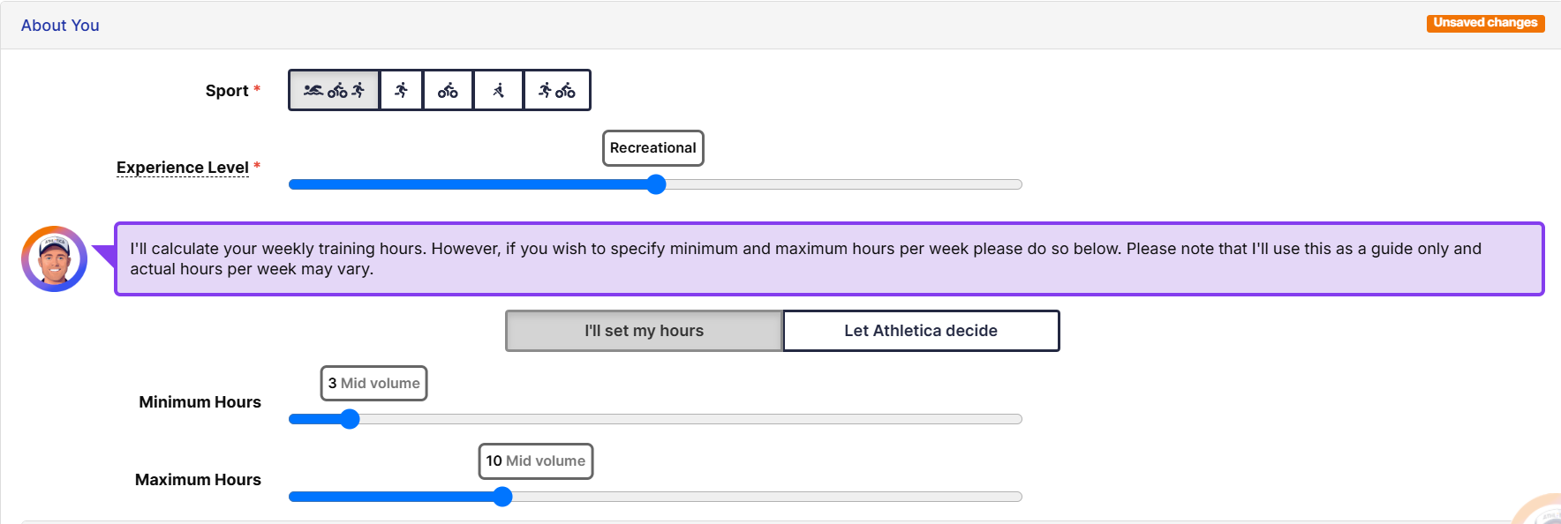Open the About You section heading
The image size is (1561, 524).
click(x=60, y=26)
